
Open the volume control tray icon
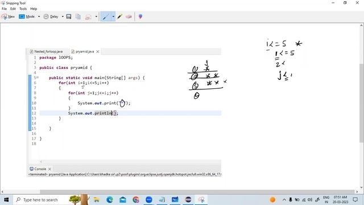310,200
